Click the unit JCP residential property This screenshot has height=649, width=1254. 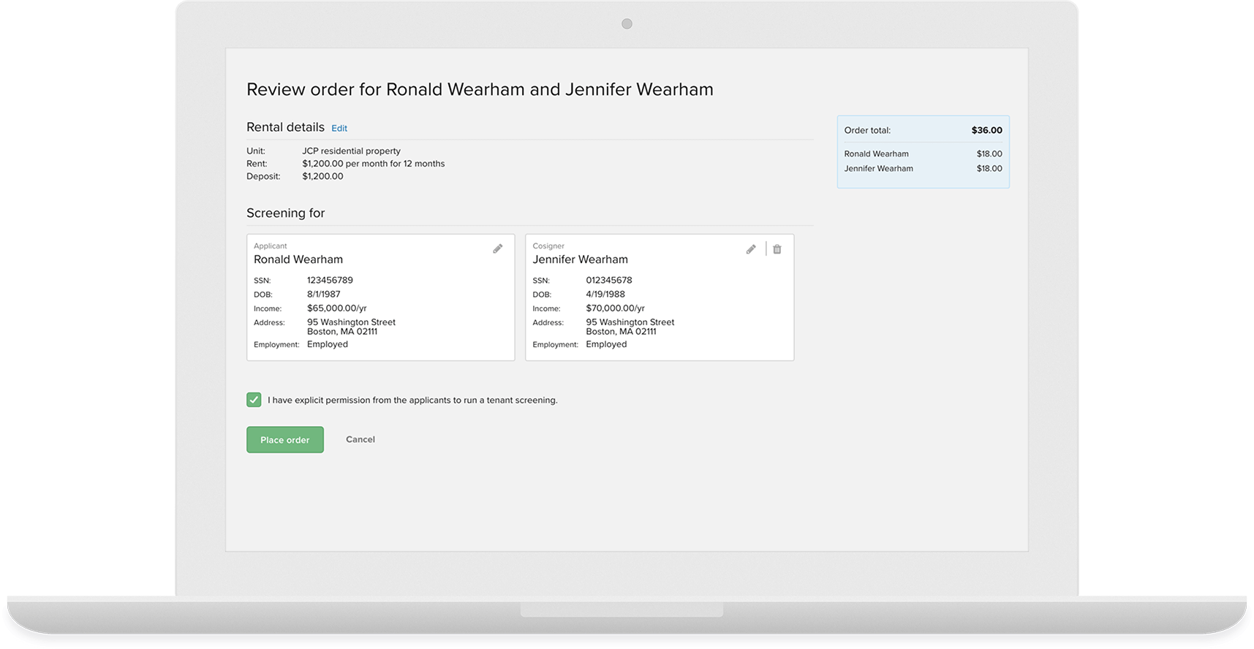(x=352, y=151)
